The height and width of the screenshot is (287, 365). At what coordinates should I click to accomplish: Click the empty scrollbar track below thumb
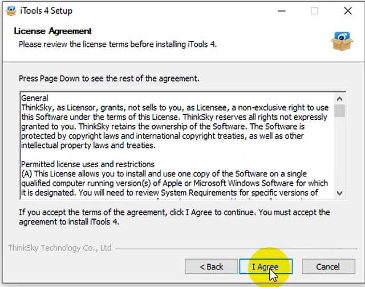point(340,152)
